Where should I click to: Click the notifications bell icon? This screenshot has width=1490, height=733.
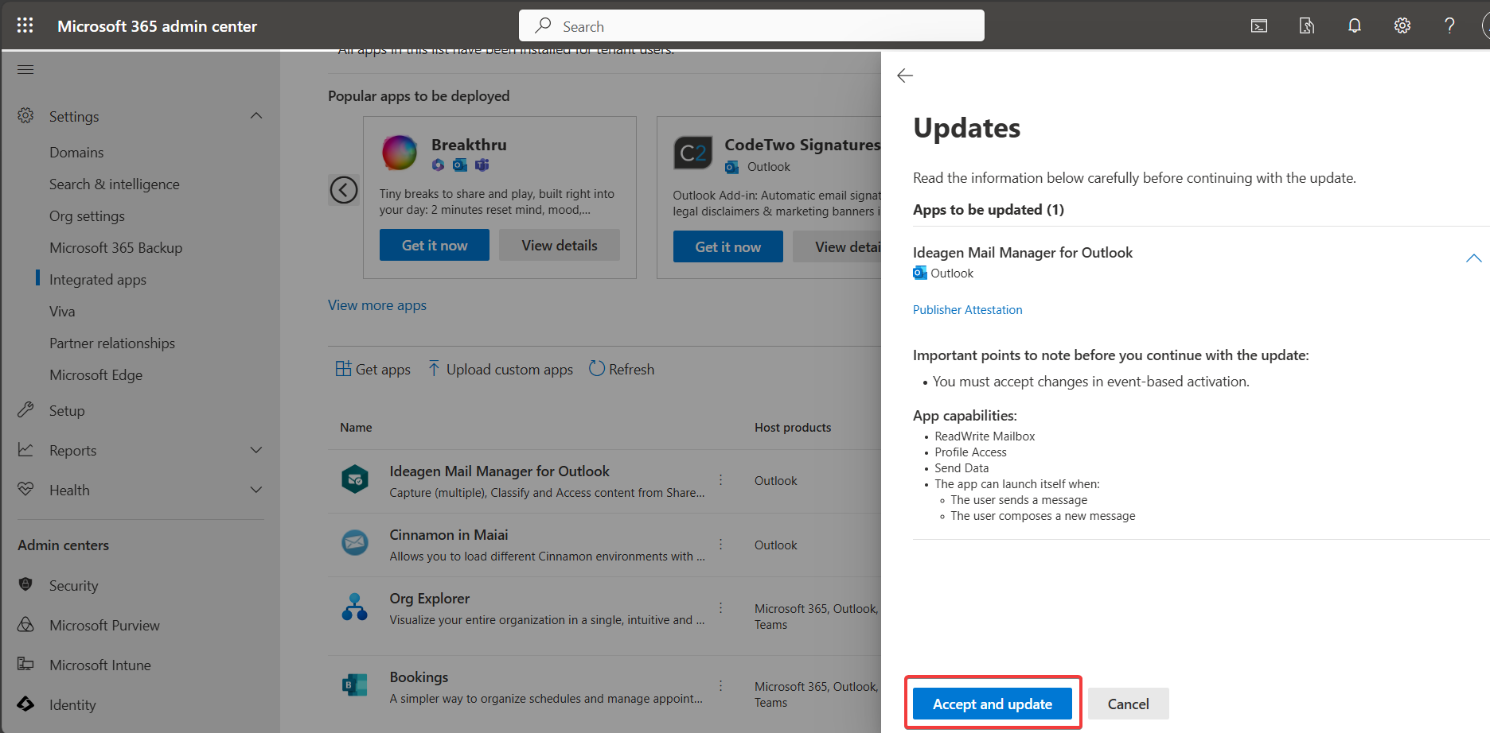1354,25
